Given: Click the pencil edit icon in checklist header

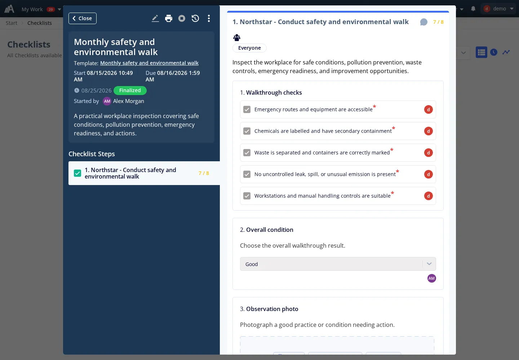Looking at the screenshot, I should [x=155, y=18].
